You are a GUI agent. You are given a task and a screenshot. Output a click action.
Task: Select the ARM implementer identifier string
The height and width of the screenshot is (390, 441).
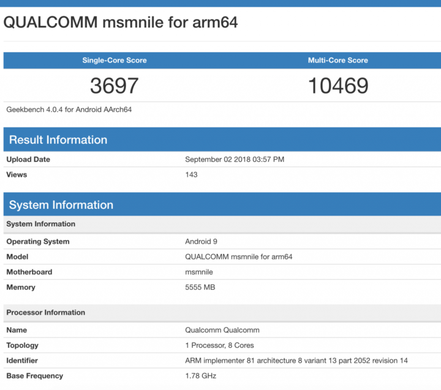pos(296,361)
